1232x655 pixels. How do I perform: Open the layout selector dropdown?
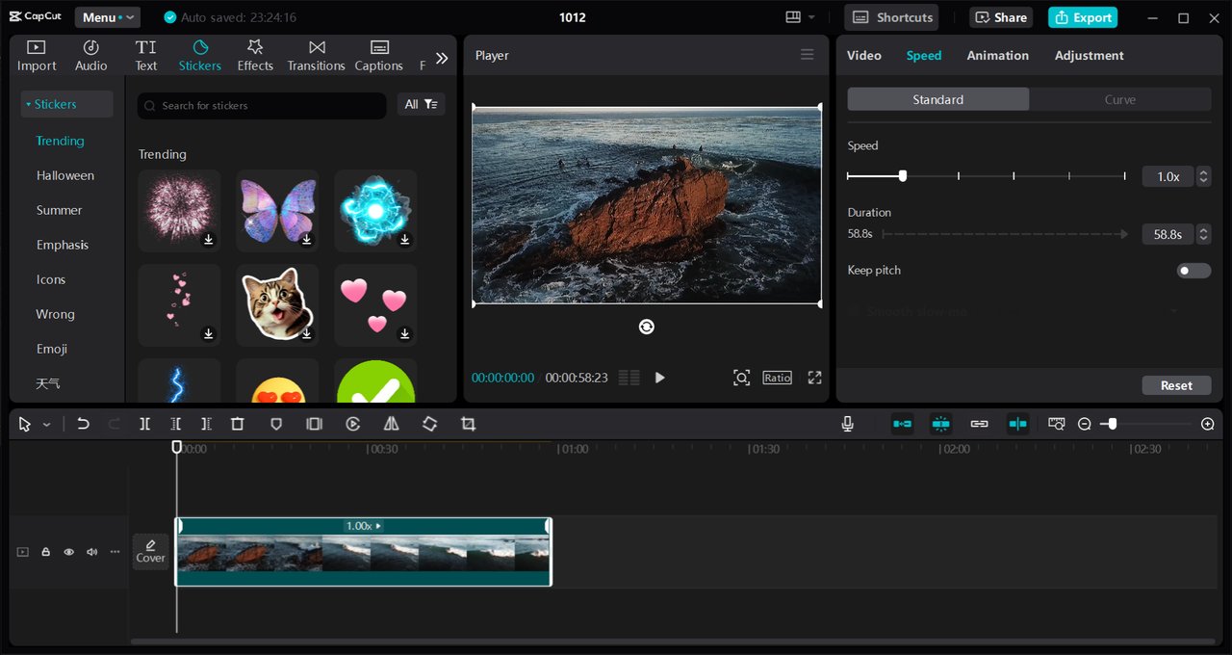[800, 17]
